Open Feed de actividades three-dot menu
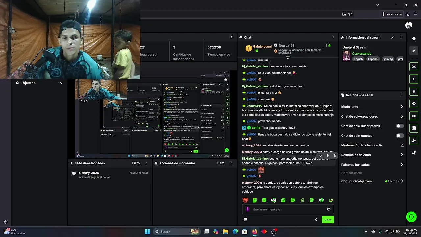The image size is (421, 237). 147,163
